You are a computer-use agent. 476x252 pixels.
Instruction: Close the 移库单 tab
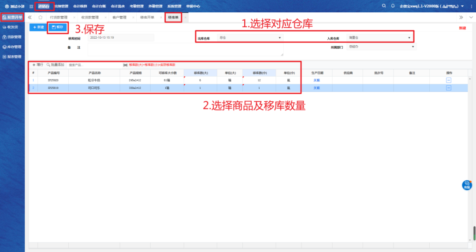185,17
